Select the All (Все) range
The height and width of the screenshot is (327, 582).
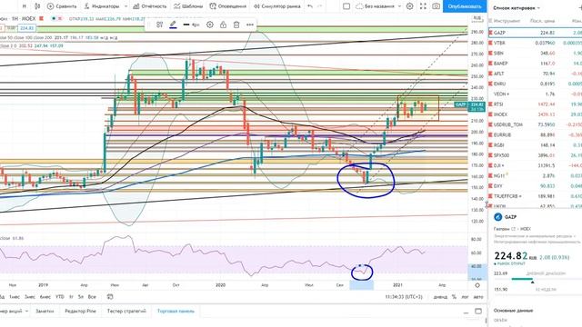[x=92, y=297]
